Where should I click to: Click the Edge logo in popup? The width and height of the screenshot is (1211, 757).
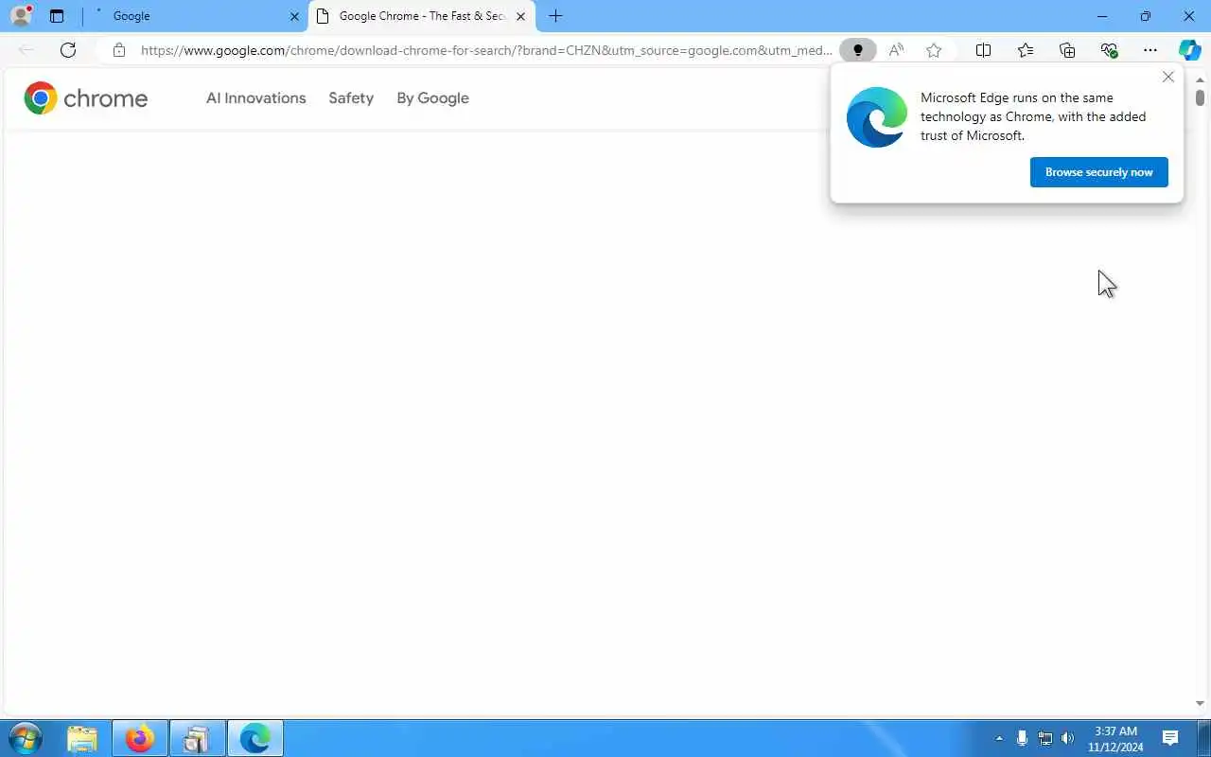click(x=877, y=117)
